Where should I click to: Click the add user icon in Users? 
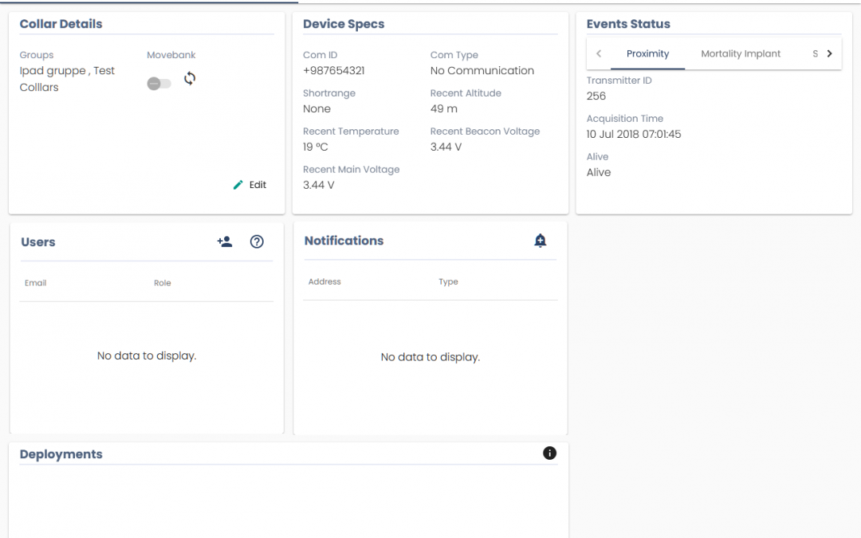225,242
